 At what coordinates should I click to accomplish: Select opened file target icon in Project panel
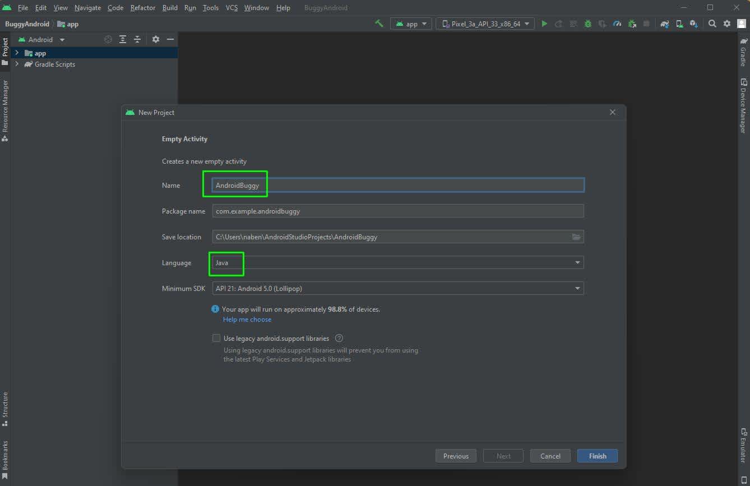click(108, 39)
